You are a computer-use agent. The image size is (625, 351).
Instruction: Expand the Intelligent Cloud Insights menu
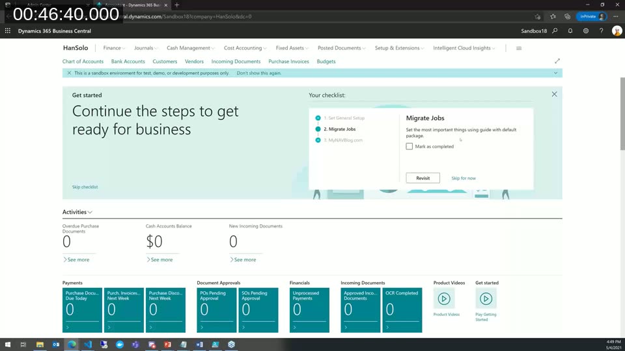tap(464, 47)
